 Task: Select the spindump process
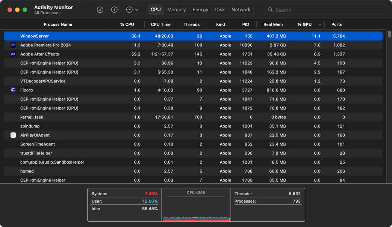coord(193,126)
